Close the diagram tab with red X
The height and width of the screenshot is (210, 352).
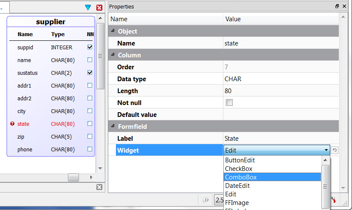99,7
